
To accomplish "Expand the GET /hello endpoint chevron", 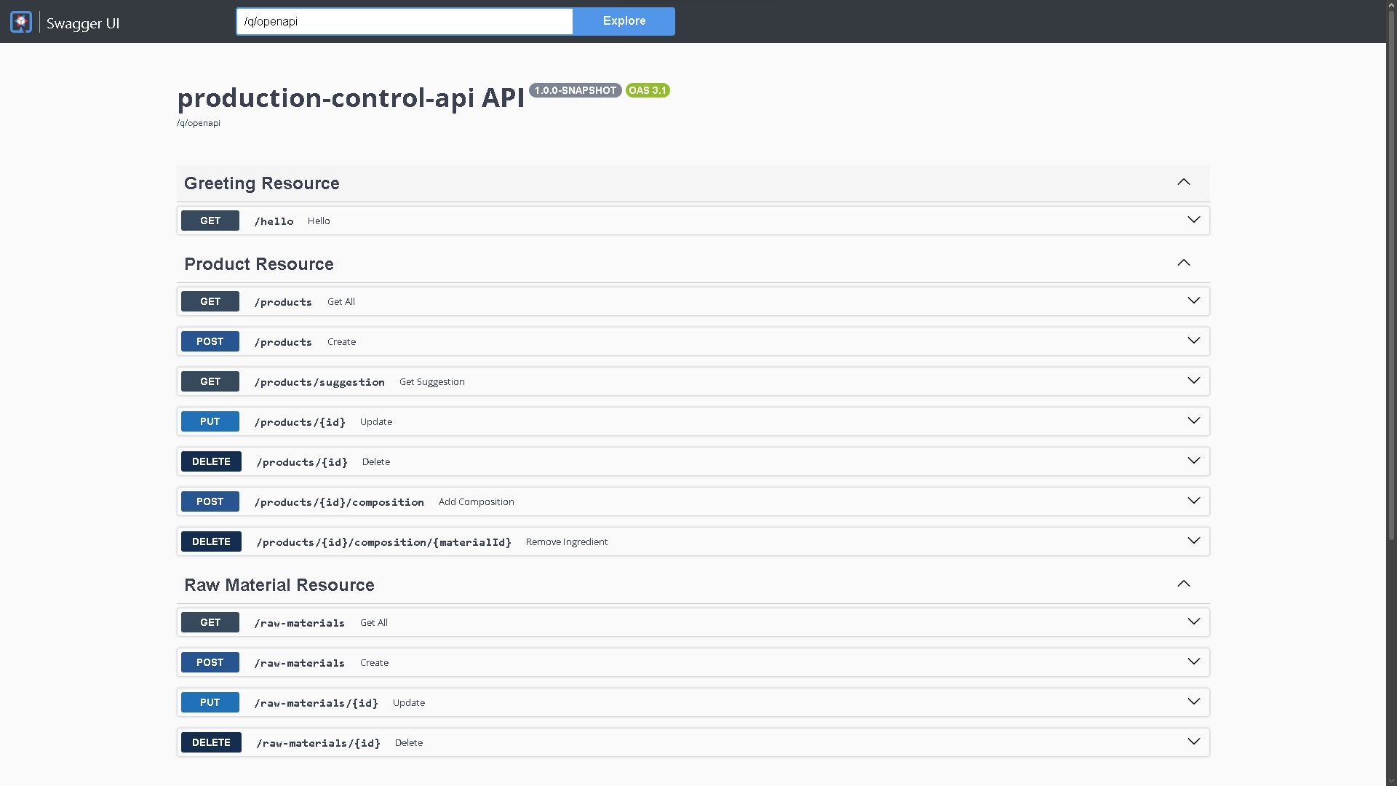I will click(x=1193, y=221).
